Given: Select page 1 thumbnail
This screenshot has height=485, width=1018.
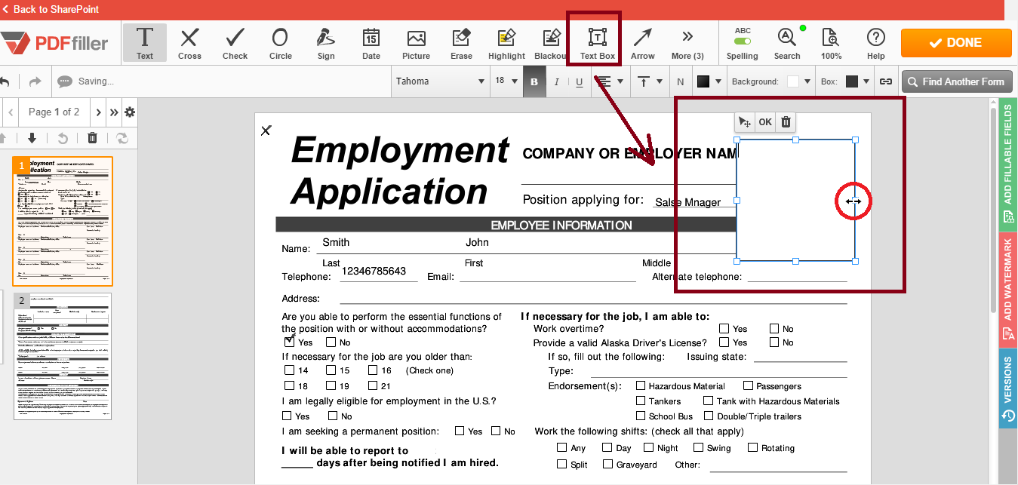Looking at the screenshot, I should point(63,221).
